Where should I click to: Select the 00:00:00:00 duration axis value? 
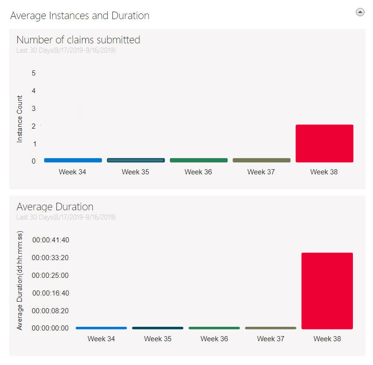click(50, 328)
